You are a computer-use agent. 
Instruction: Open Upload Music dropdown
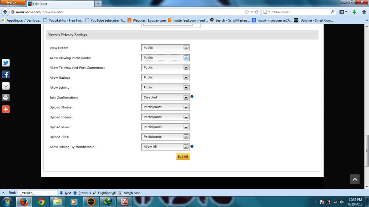click(165, 127)
